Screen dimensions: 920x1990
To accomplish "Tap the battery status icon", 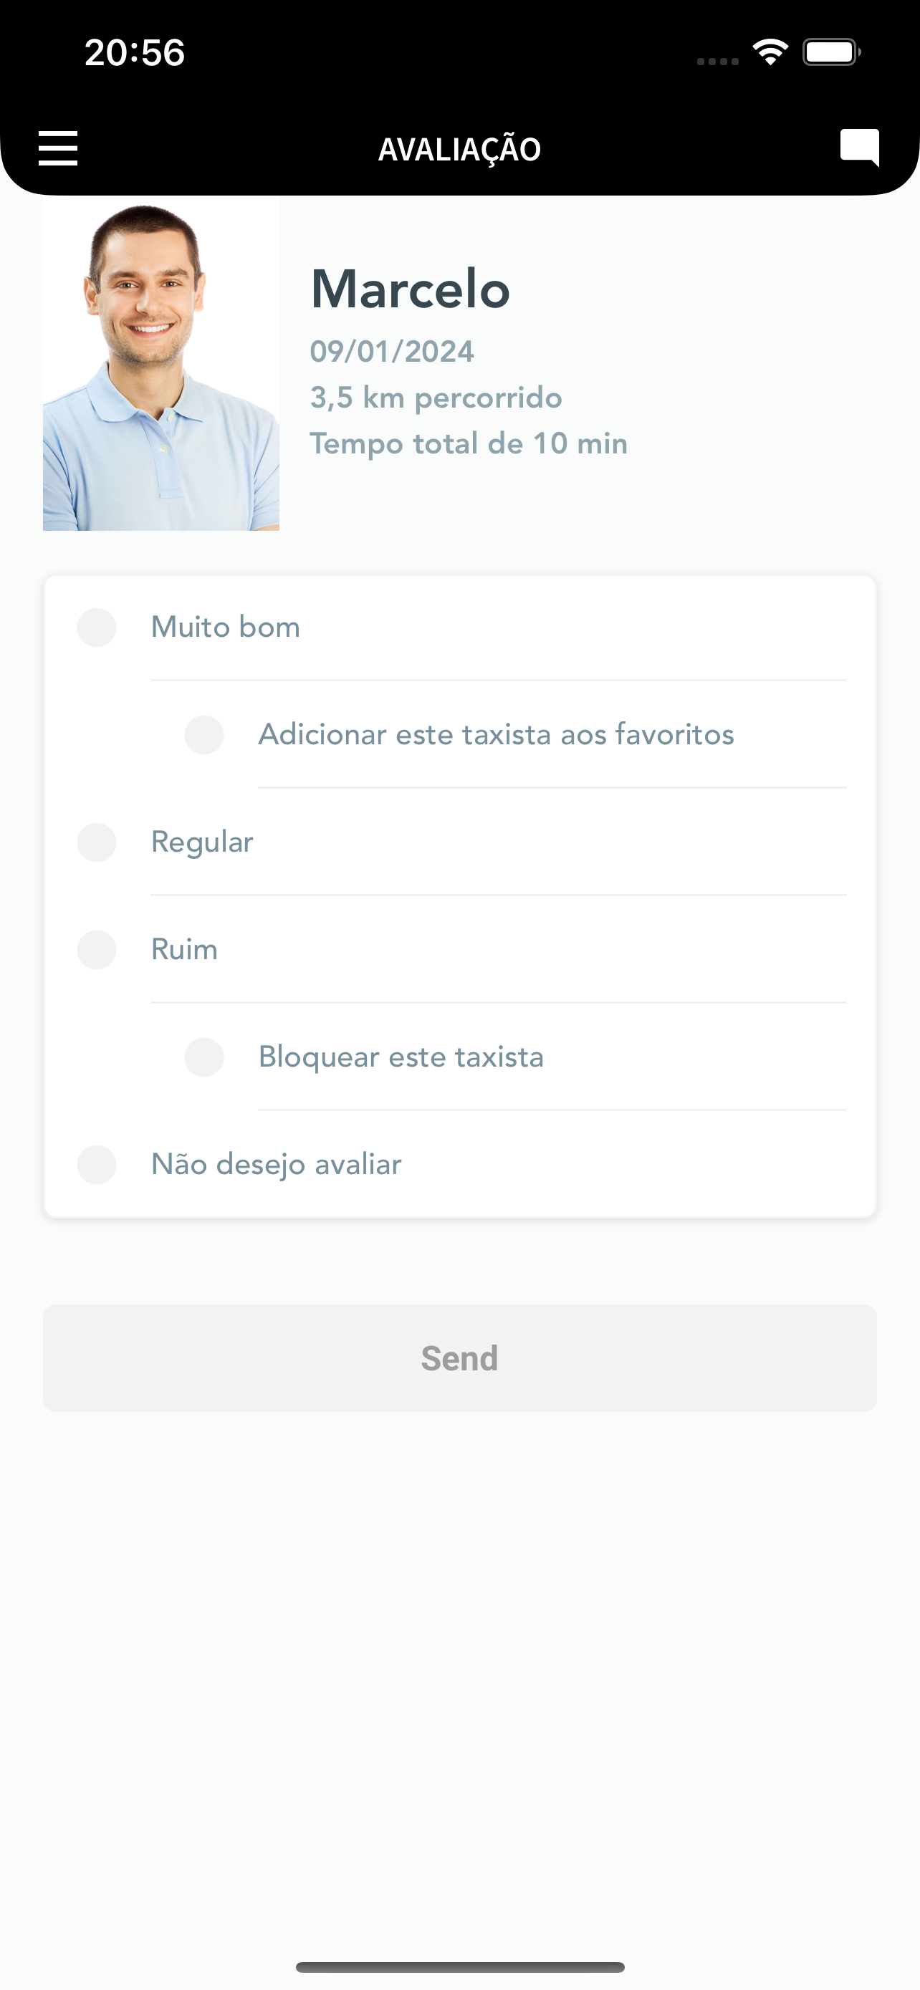I will (x=832, y=52).
